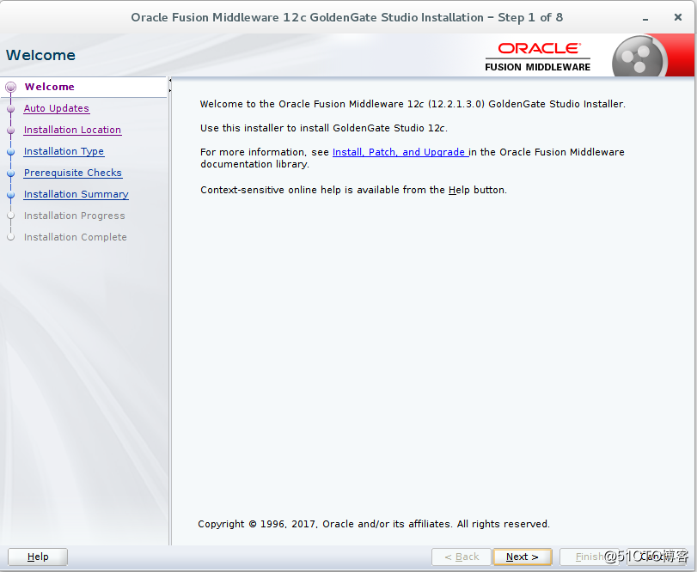
Task: Close the installer window
Action: 678,17
